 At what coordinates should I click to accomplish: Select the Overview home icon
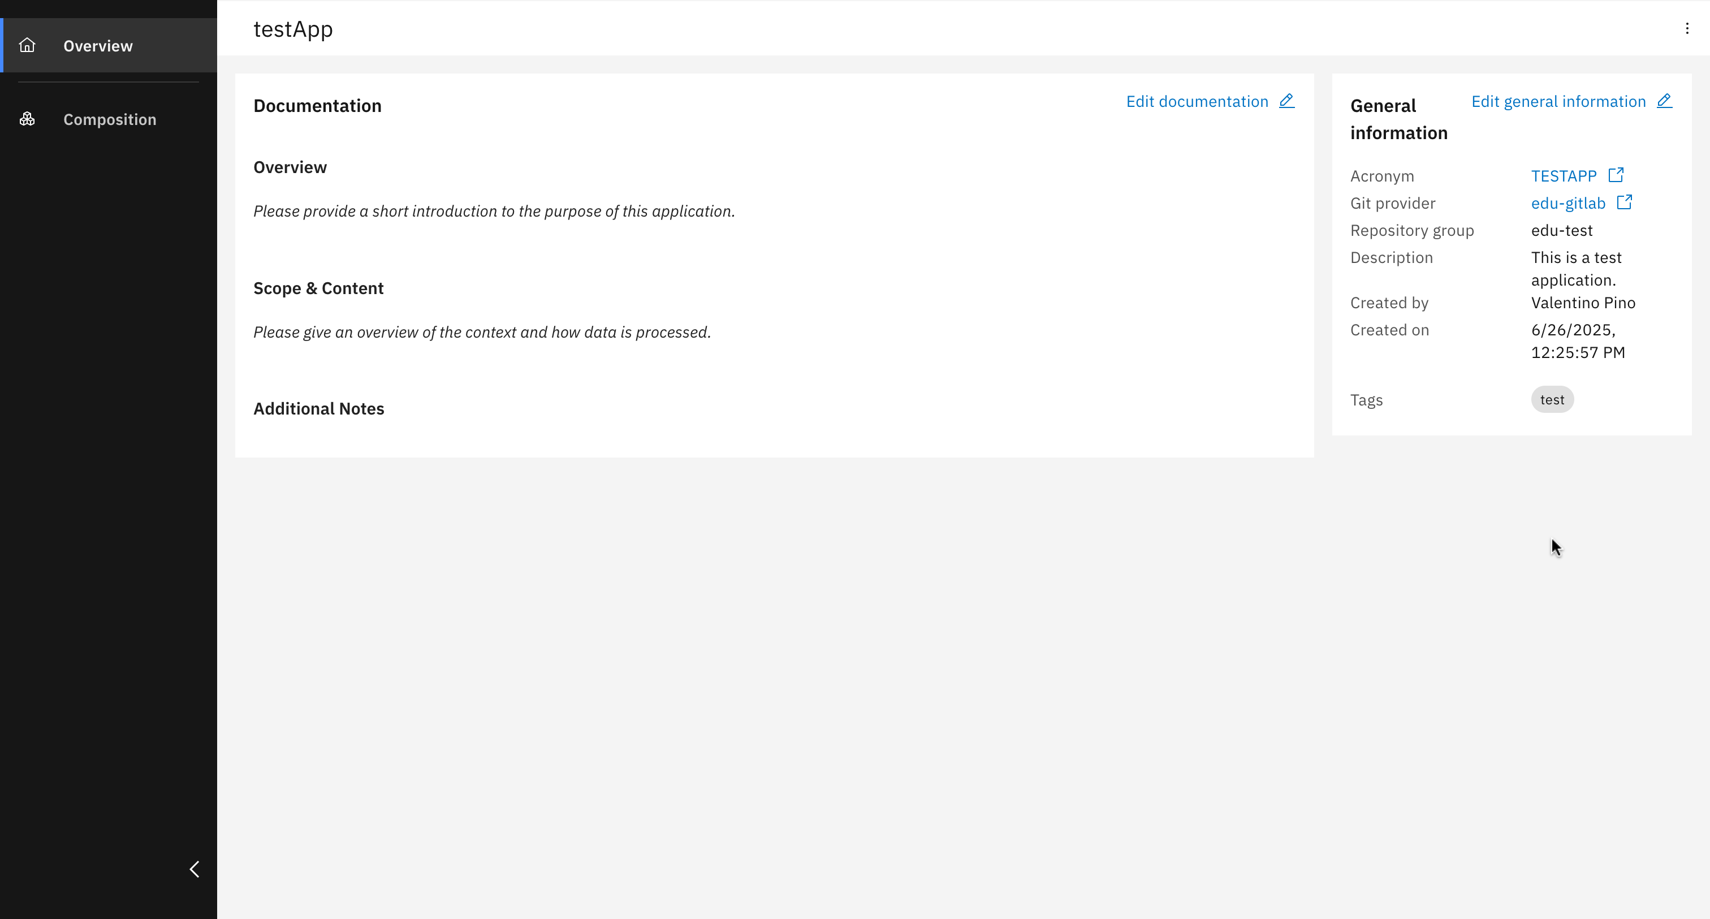[27, 45]
